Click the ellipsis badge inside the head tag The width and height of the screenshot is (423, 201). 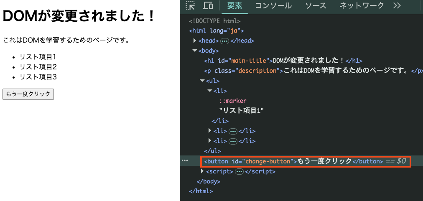[224, 41]
